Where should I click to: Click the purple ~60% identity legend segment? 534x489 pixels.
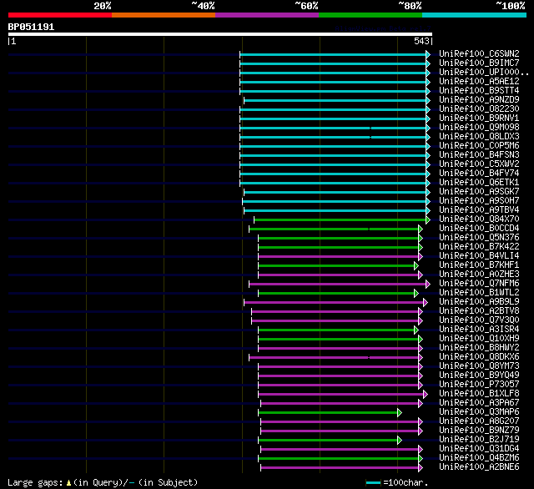tap(267, 15)
